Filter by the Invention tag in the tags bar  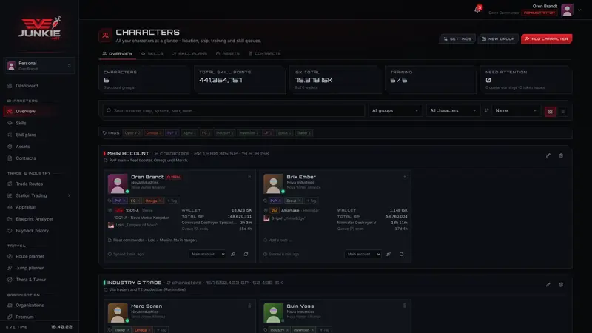(249, 133)
